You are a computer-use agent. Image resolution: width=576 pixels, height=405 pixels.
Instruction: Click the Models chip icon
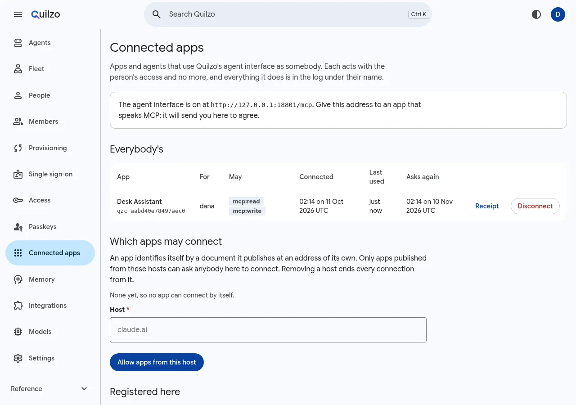(x=18, y=332)
